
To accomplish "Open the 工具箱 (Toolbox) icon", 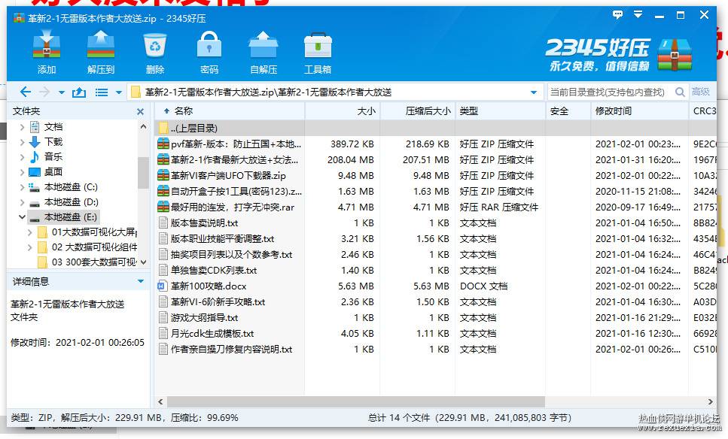I will click(x=318, y=45).
